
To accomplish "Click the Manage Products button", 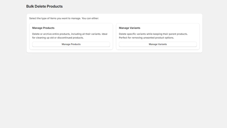I will pyautogui.click(x=71, y=44).
